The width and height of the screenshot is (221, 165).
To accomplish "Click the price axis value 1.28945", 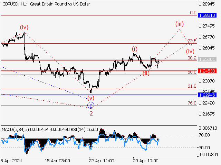I will click(x=206, y=4).
